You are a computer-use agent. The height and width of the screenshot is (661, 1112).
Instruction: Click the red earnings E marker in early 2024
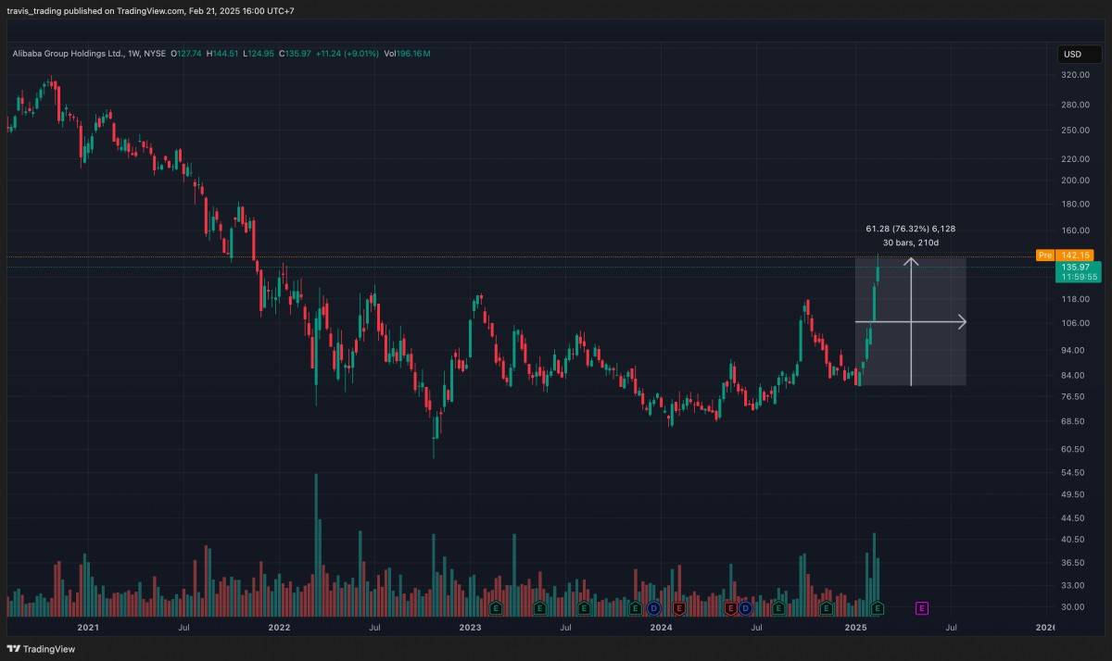pos(679,608)
